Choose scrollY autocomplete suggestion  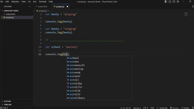pyautogui.click(x=99, y=94)
